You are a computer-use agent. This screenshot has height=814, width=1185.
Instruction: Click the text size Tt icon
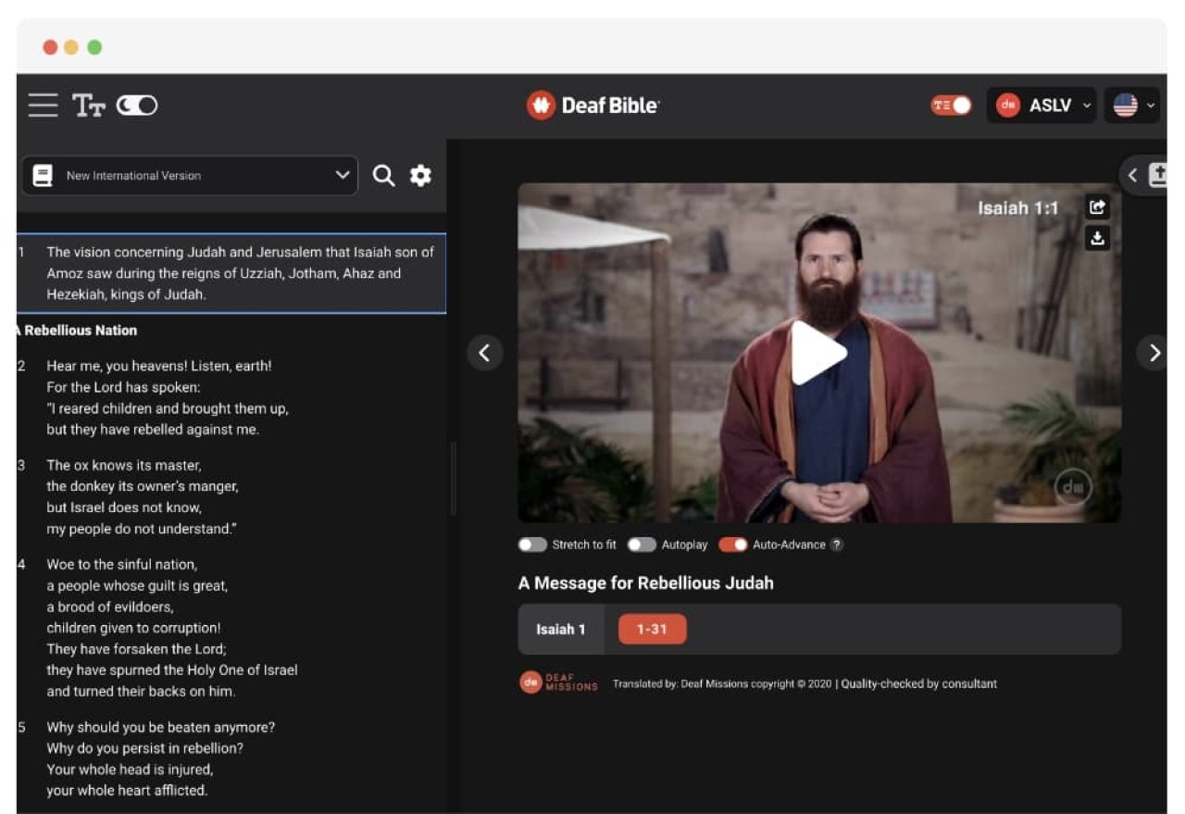click(x=89, y=106)
